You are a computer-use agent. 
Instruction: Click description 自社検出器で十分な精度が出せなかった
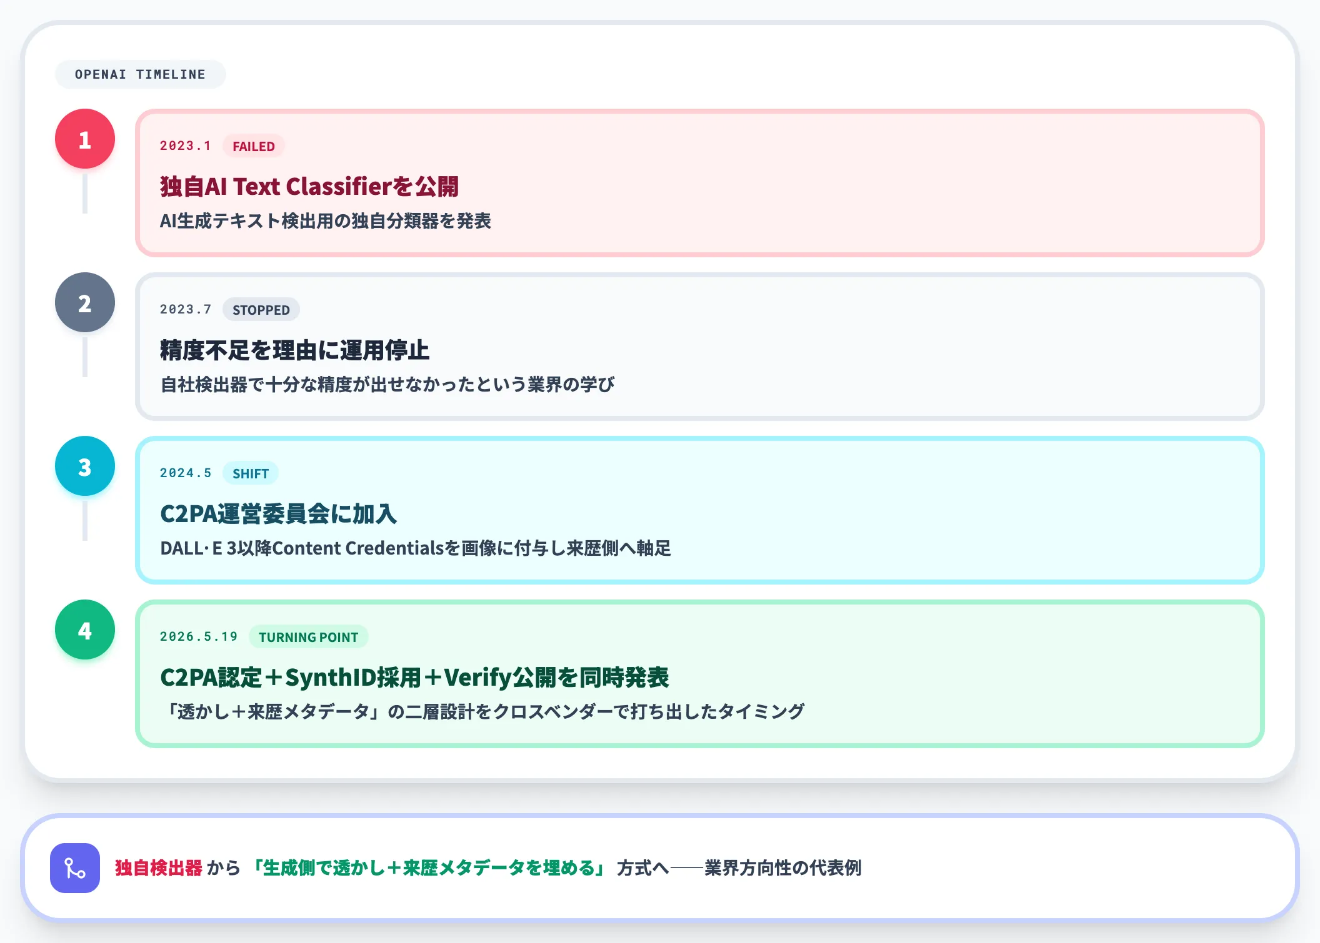[387, 385]
